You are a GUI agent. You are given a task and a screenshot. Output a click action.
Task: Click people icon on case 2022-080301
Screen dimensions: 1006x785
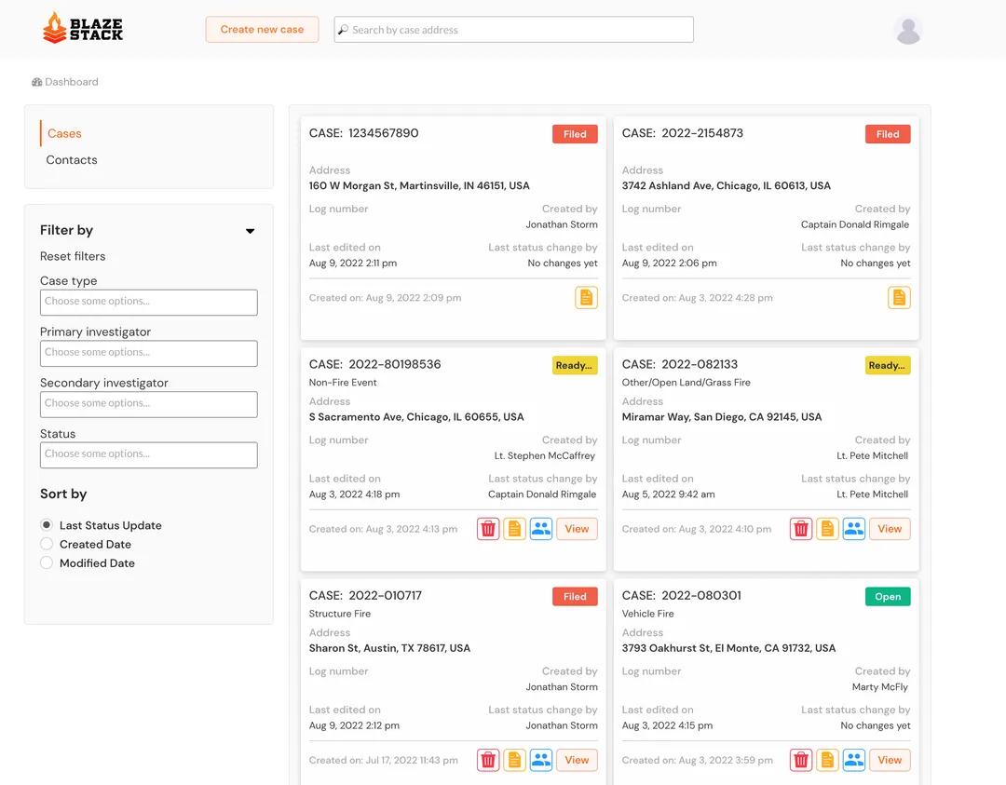pos(854,760)
